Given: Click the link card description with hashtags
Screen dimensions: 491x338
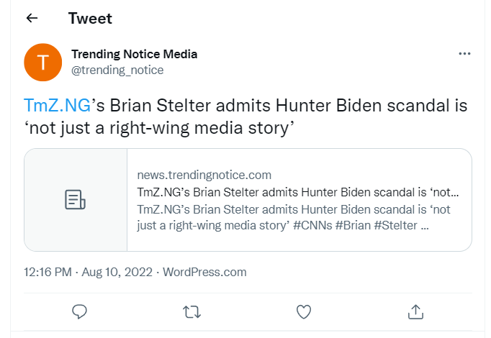Looking at the screenshot, I should tap(294, 217).
